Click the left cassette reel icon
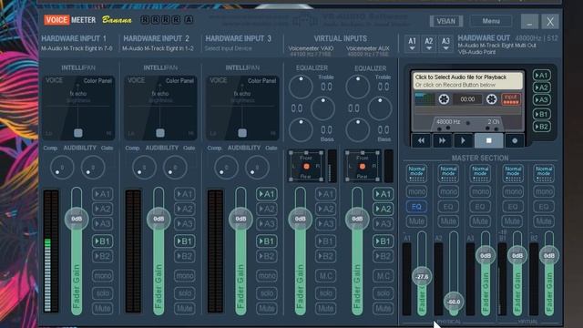Screen dimensions: 583x328 (444, 99)
